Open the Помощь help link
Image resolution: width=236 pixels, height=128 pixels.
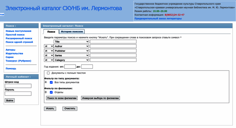[11, 68]
